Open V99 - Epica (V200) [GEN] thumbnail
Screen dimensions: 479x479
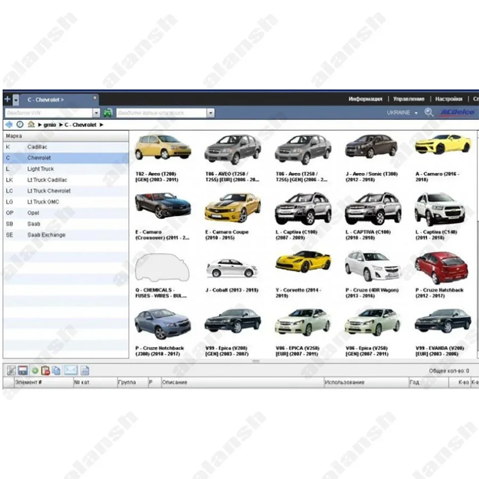coord(233,320)
